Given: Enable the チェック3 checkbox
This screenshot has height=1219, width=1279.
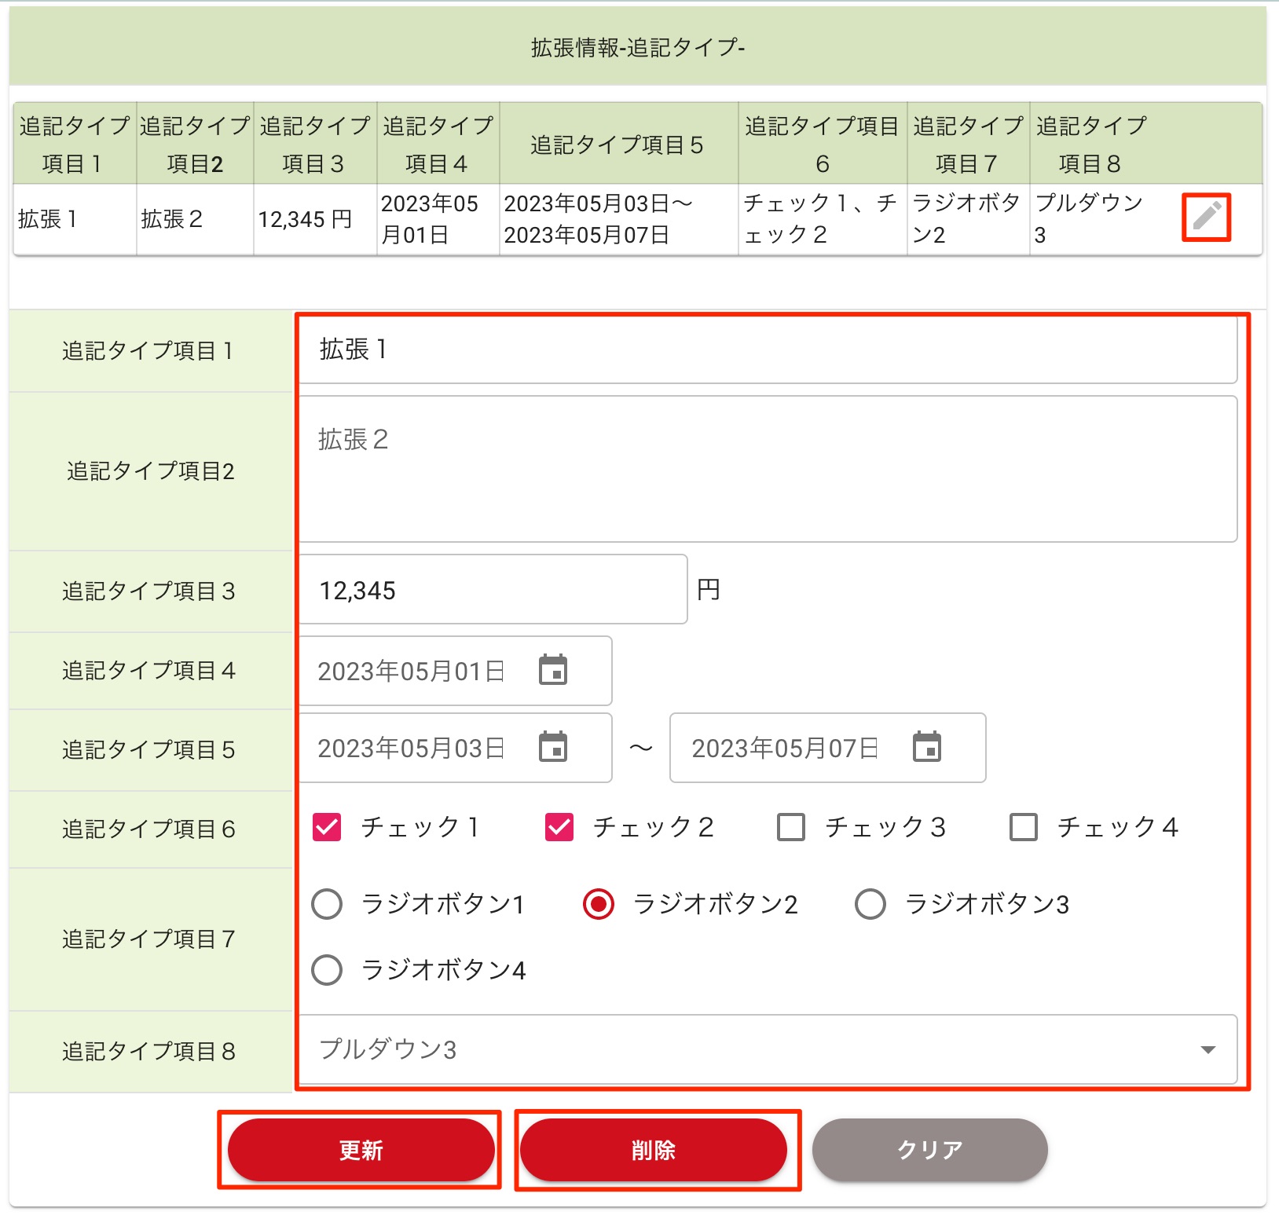Looking at the screenshot, I should 791,827.
